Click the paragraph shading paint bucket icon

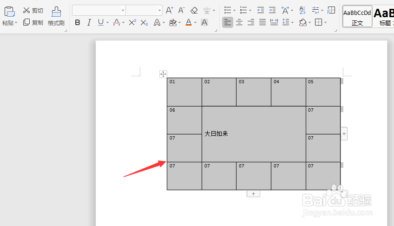click(x=303, y=22)
